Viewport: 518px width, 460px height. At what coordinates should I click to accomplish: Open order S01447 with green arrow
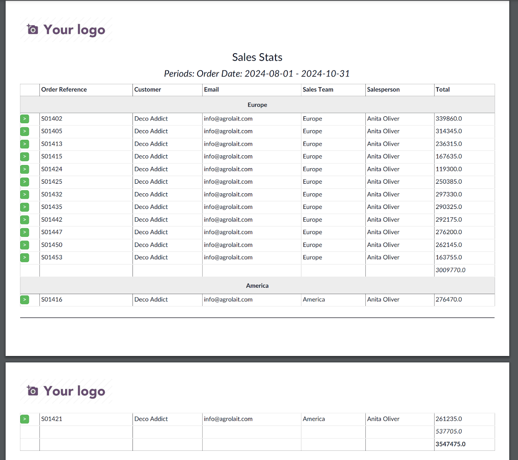click(x=25, y=232)
